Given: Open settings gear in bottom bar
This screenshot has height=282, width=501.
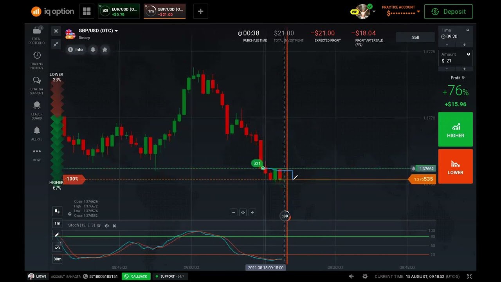Looking at the screenshot, I should 365,277.
